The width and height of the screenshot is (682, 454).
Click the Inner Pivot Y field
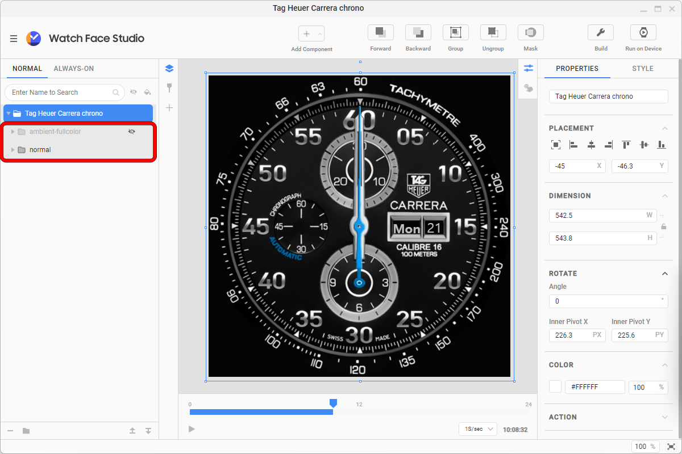(640, 335)
